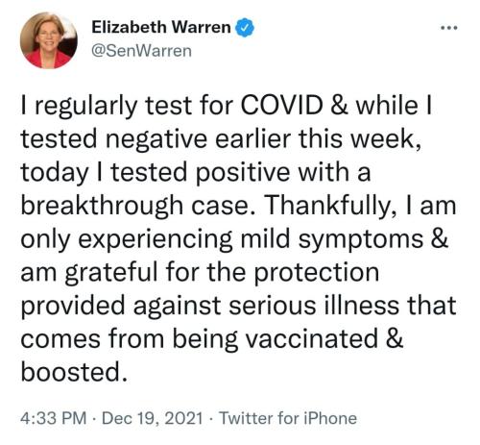
Task: Click the Dec 19, 2021 date
Action: tap(153, 418)
